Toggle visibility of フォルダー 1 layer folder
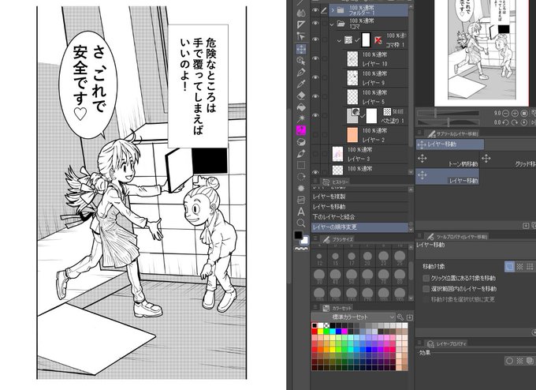 point(315,10)
